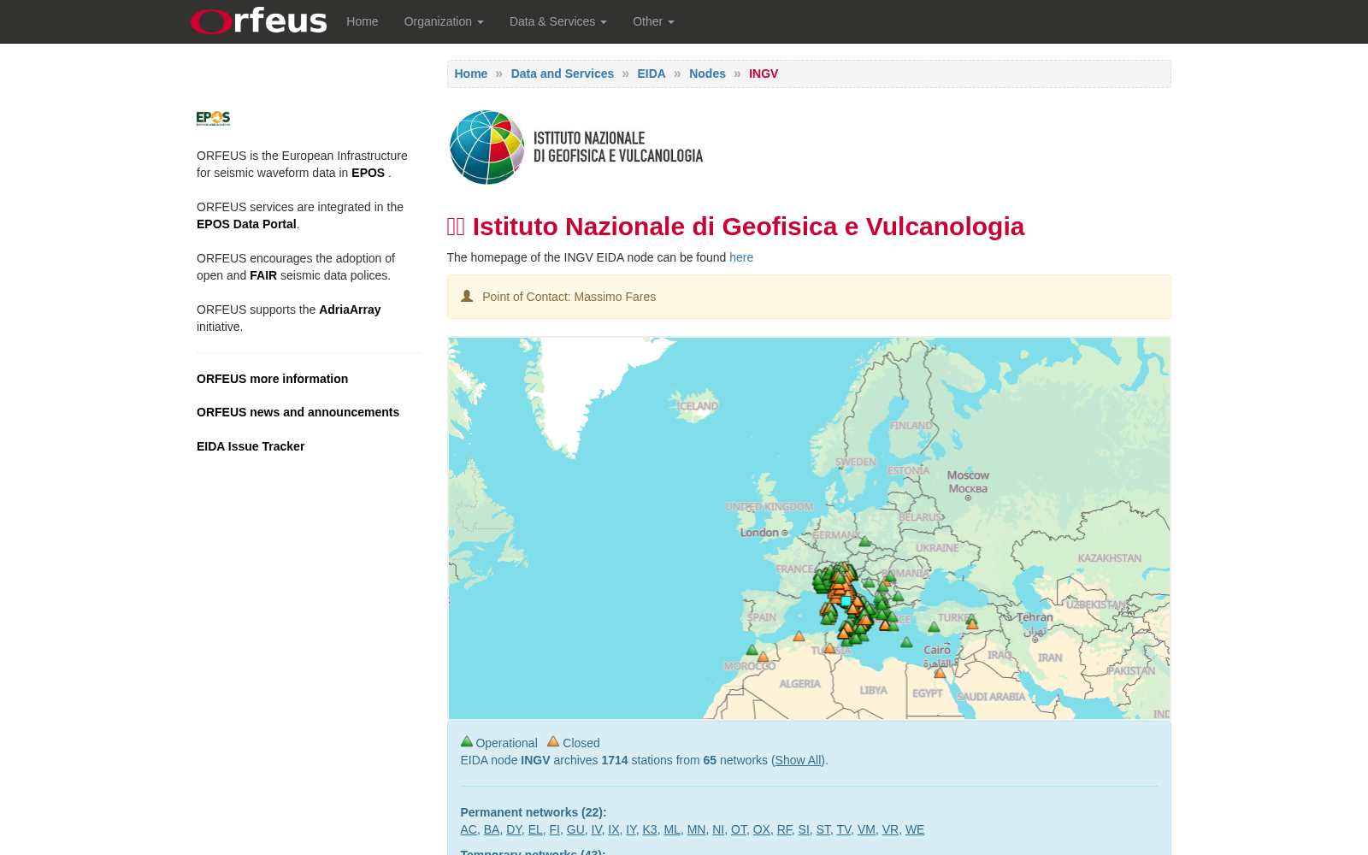Image resolution: width=1368 pixels, height=855 pixels.
Task: Expand the Data & Services dropdown
Action: (x=558, y=21)
